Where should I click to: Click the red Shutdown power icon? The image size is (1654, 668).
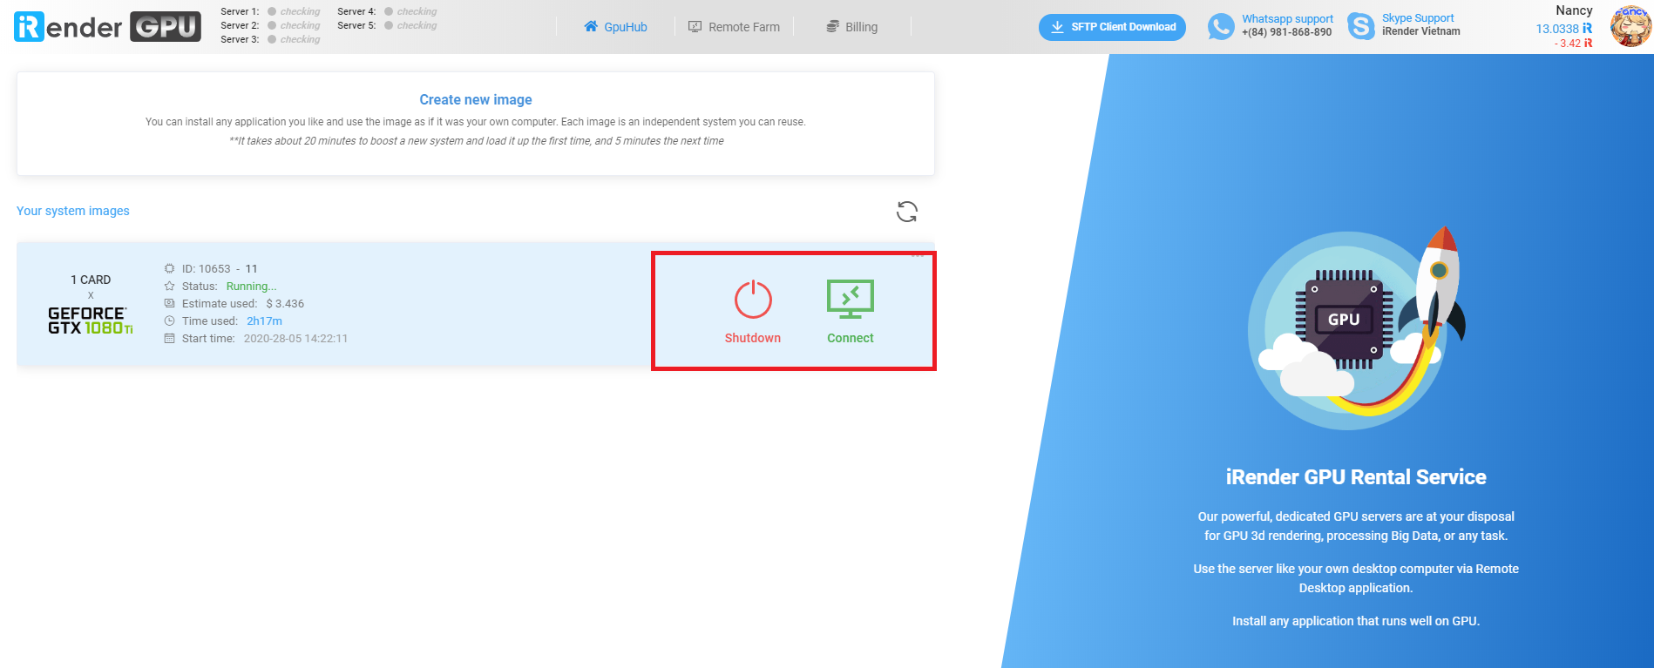[x=752, y=300]
